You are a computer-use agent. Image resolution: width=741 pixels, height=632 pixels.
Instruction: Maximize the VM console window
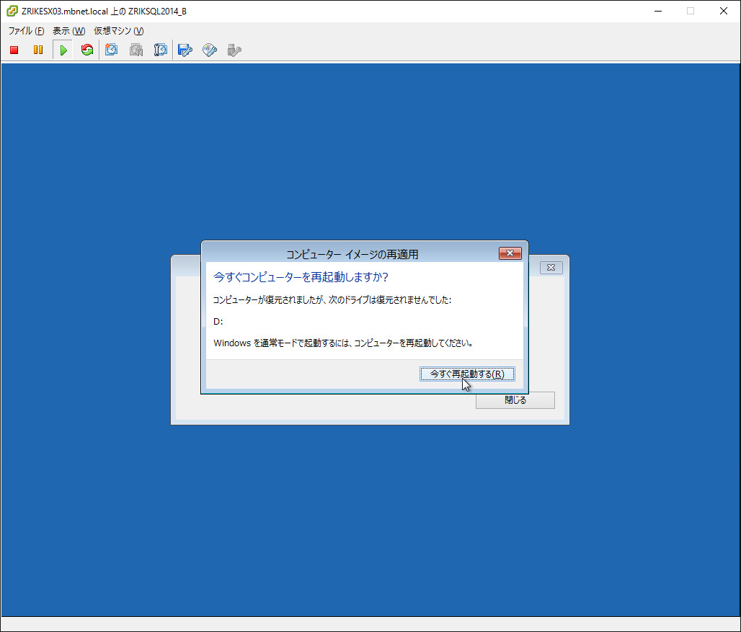click(x=690, y=11)
